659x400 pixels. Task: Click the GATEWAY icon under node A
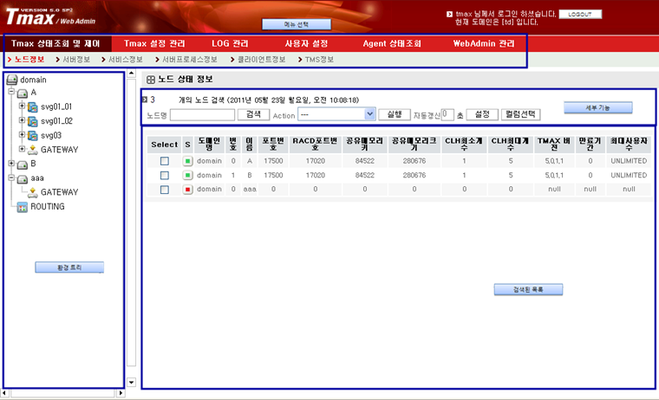32,151
